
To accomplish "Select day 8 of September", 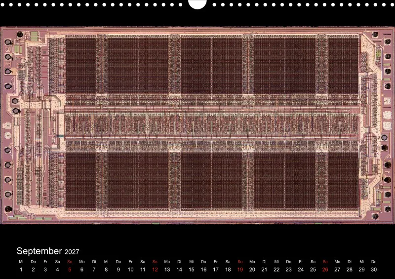I will pyautogui.click(x=106, y=270).
